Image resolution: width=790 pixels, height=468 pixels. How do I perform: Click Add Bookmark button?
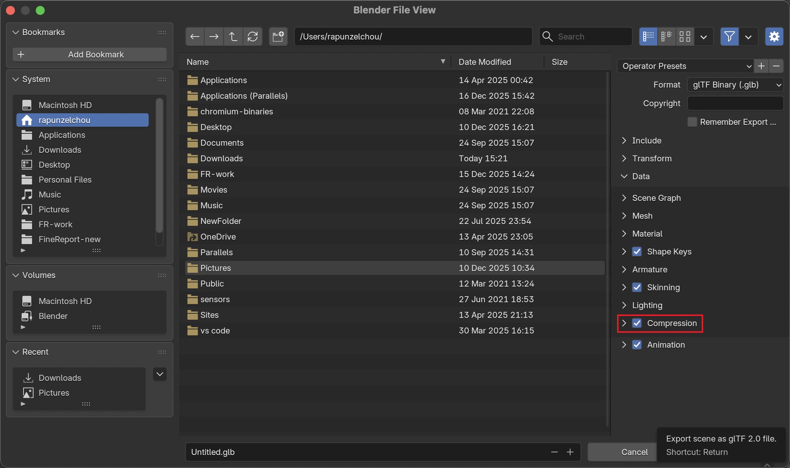coord(89,54)
